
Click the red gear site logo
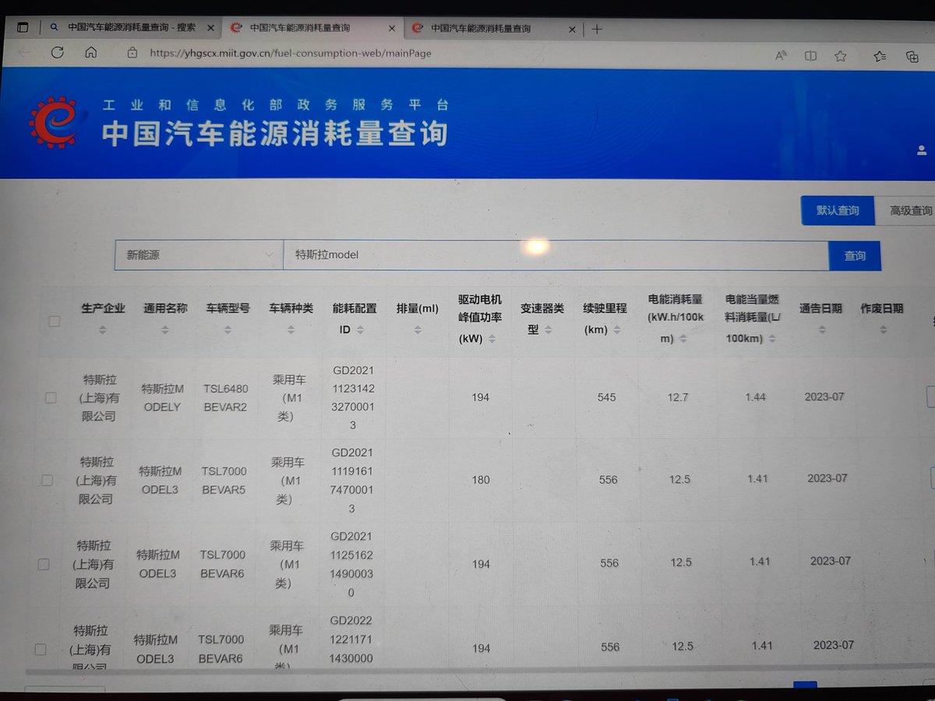[x=54, y=122]
